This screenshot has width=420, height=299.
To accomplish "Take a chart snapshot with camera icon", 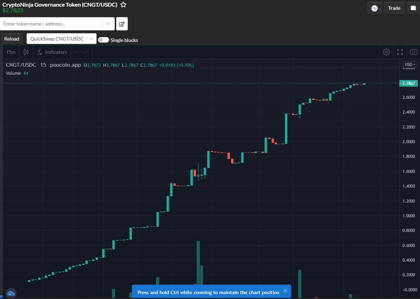I will tap(413, 52).
